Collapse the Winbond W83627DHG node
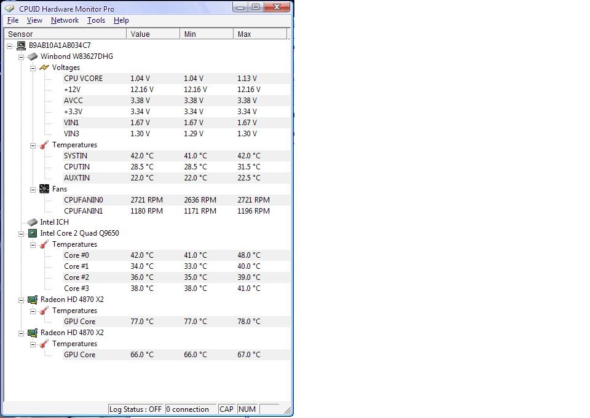590x418 pixels. (x=21, y=57)
